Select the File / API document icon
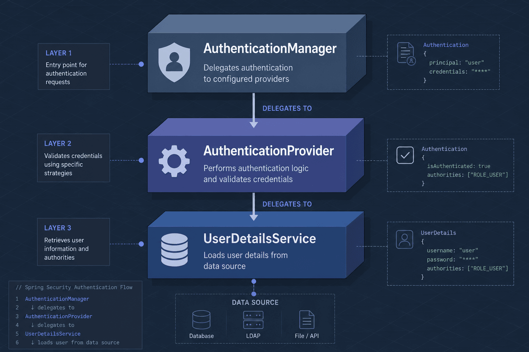 click(x=307, y=320)
